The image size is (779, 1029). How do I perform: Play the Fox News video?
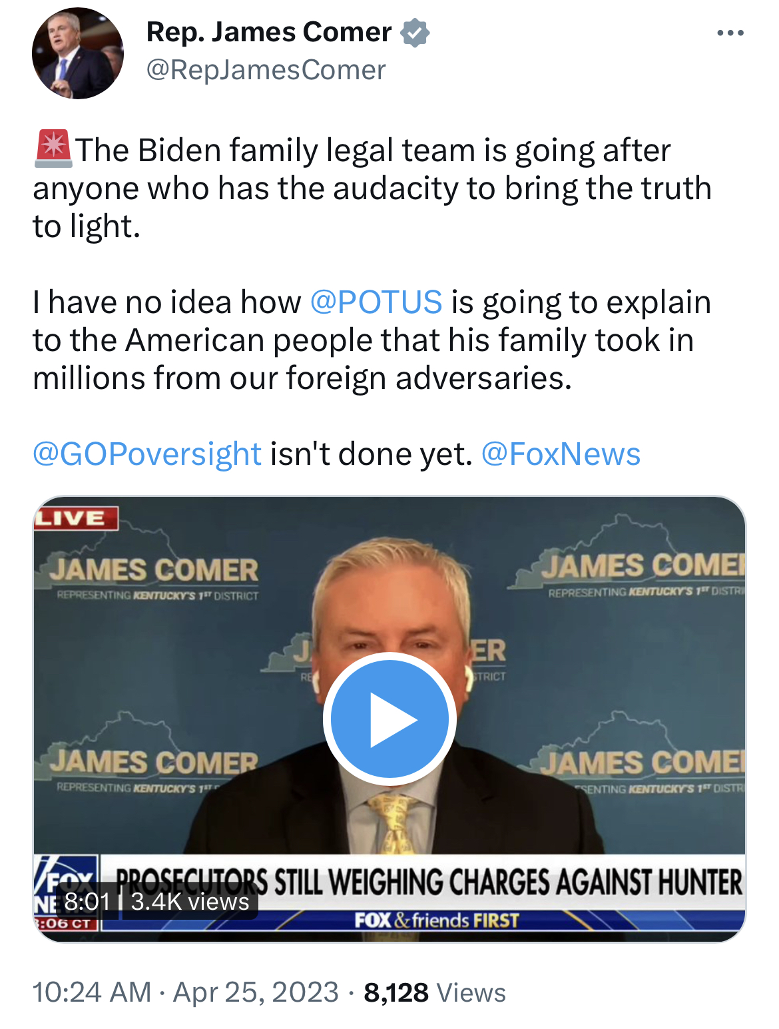point(389,719)
